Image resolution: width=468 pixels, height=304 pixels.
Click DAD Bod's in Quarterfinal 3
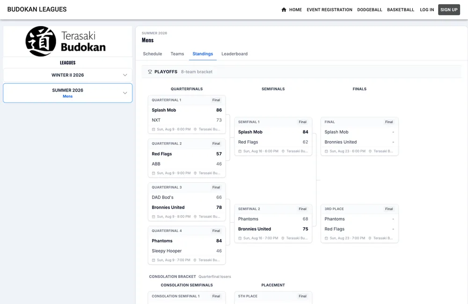(x=162, y=197)
